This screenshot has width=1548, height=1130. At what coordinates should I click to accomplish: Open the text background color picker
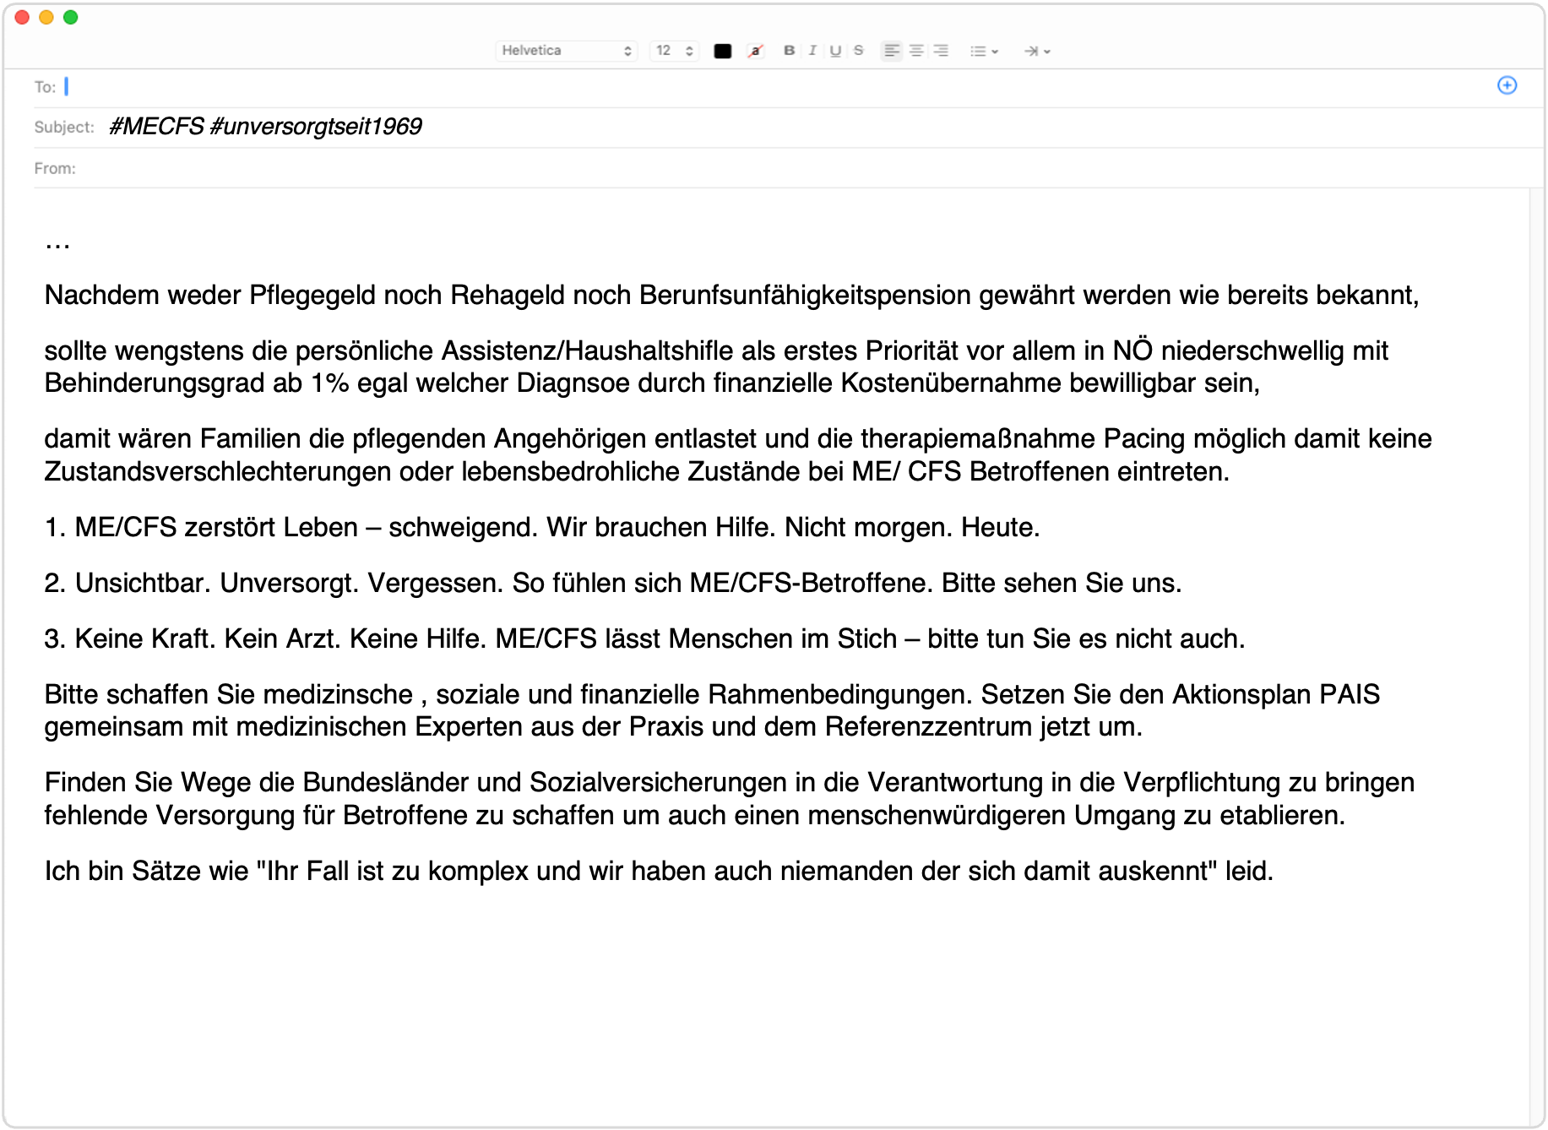pyautogui.click(x=755, y=51)
